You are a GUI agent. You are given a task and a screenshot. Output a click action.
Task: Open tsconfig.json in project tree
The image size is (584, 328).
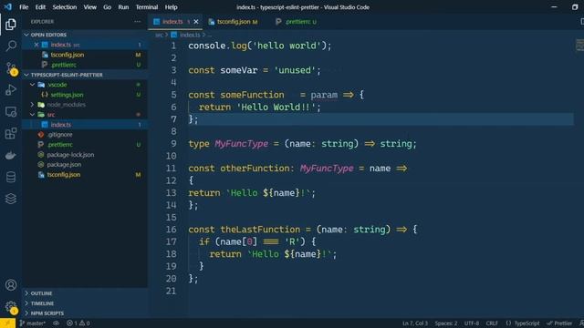(63, 174)
